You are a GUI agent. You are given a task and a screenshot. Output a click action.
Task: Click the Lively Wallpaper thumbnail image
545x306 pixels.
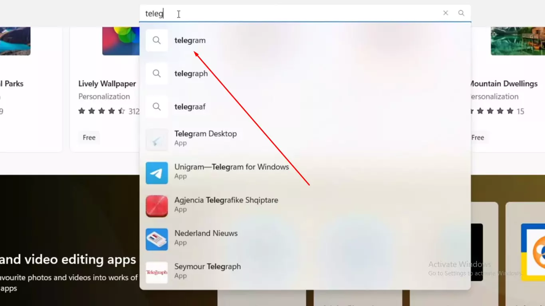click(121, 41)
